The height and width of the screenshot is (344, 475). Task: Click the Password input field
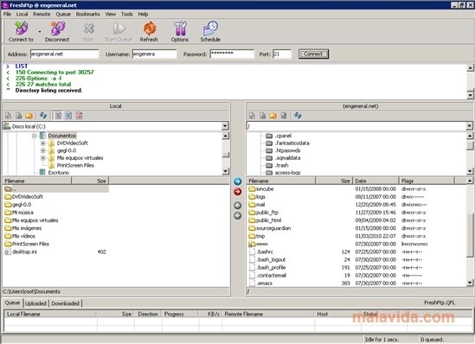click(x=232, y=54)
